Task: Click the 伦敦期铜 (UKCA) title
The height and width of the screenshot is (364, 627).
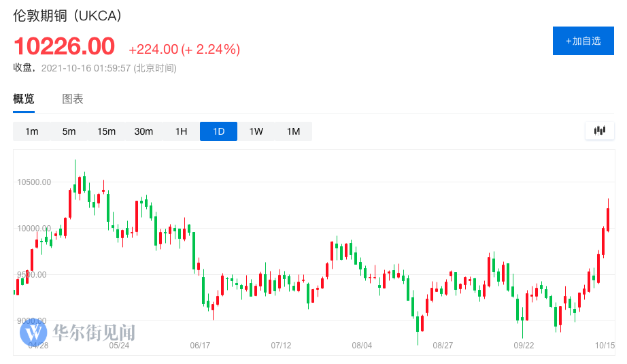Action: tap(67, 16)
